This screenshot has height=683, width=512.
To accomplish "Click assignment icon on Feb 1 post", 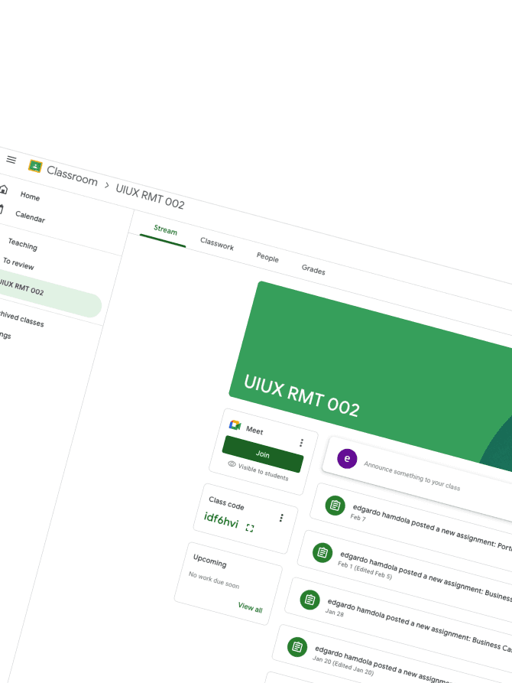I will [322, 553].
